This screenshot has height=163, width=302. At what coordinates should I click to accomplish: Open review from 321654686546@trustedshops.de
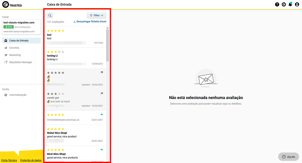[x=75, y=118]
